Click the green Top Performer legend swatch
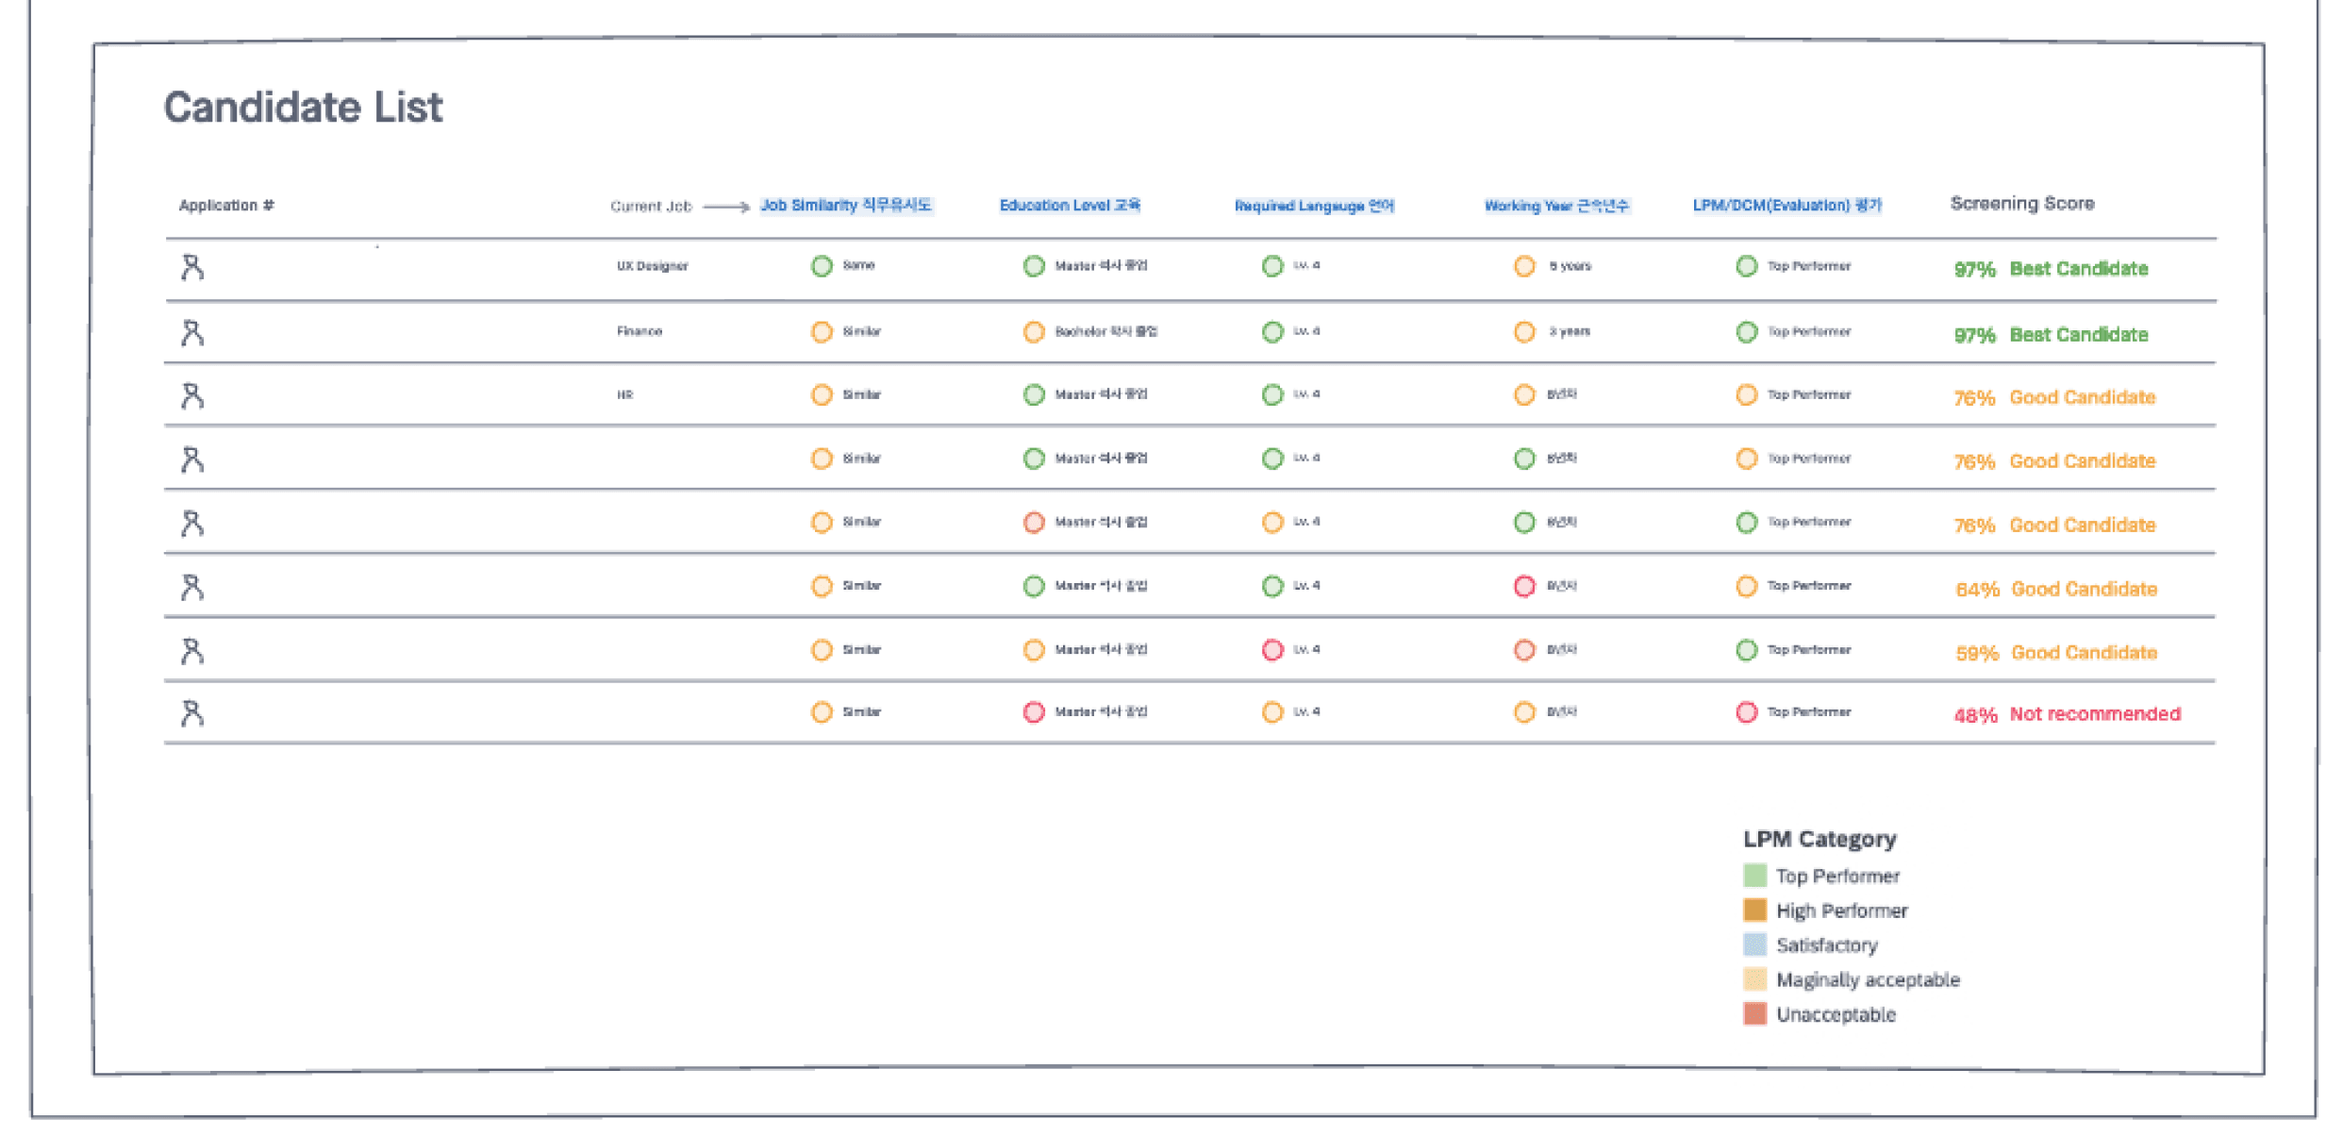 coord(1754,876)
